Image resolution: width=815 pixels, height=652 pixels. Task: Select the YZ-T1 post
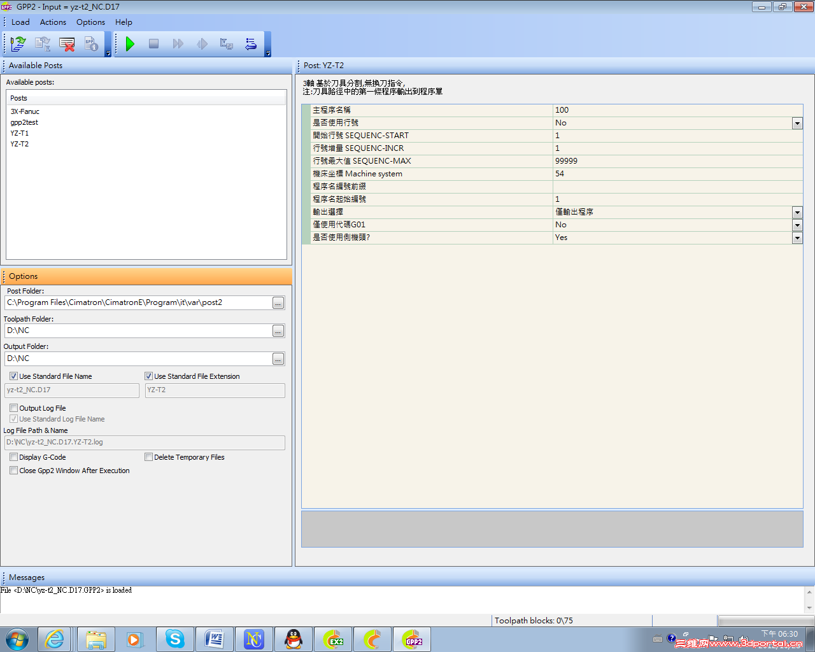(x=19, y=133)
